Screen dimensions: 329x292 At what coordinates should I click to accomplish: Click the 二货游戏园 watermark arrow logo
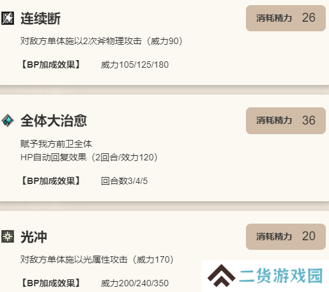[x=221, y=275]
